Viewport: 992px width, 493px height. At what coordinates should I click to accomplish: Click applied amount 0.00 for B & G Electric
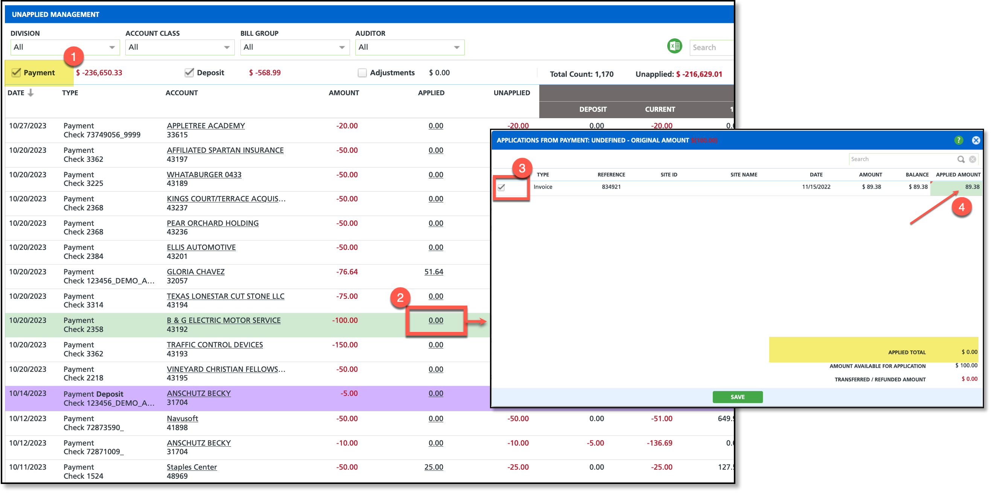coord(435,320)
